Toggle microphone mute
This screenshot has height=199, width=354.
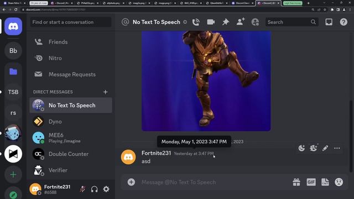82,189
